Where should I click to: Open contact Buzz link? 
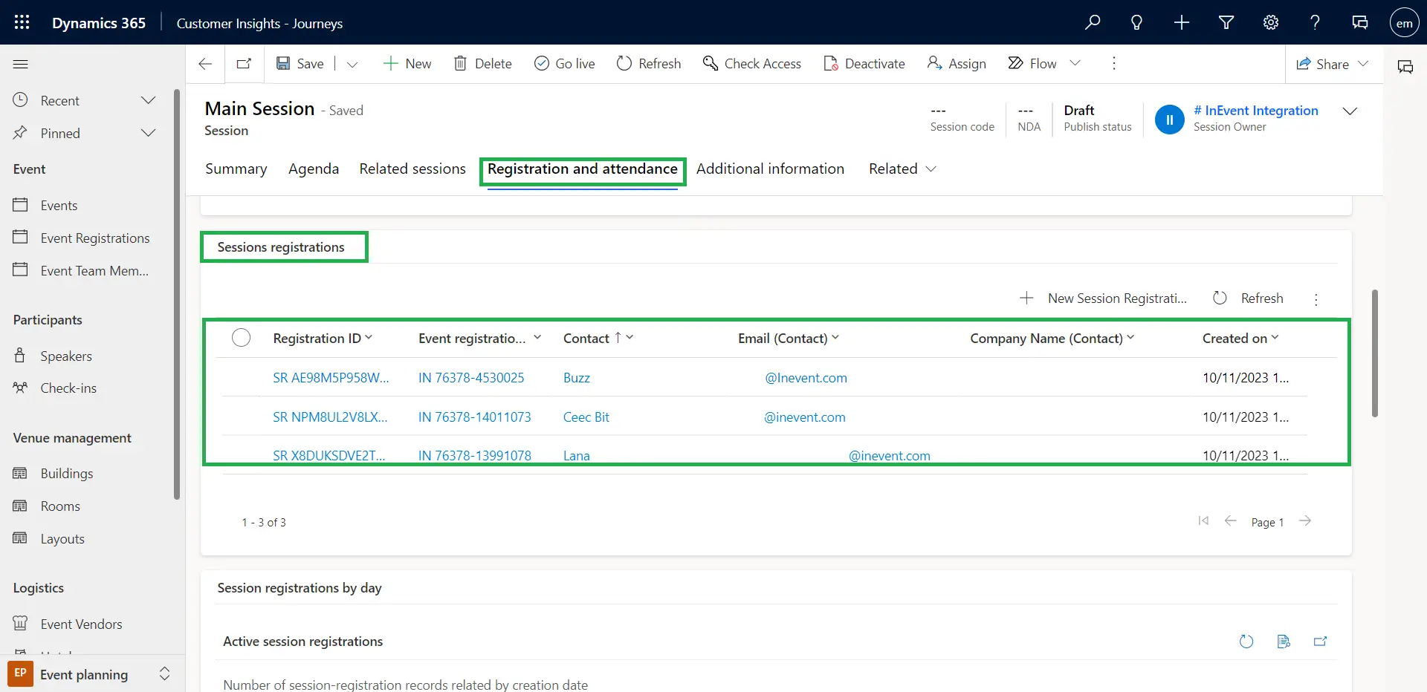577,378
